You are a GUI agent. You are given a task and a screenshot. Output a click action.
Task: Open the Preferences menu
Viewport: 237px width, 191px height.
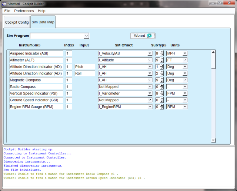click(24, 11)
